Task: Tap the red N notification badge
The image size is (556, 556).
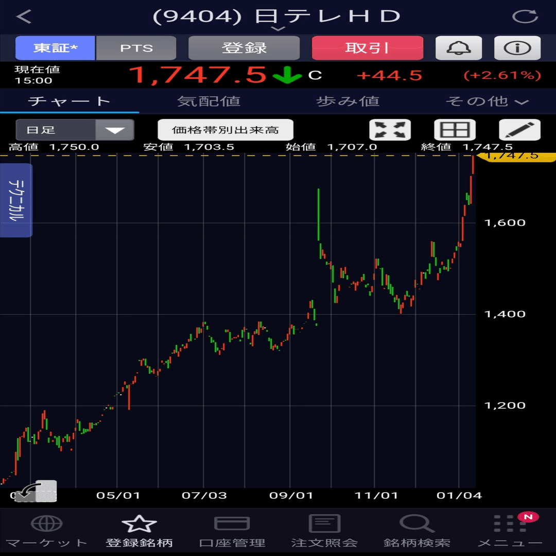Action: (x=528, y=517)
